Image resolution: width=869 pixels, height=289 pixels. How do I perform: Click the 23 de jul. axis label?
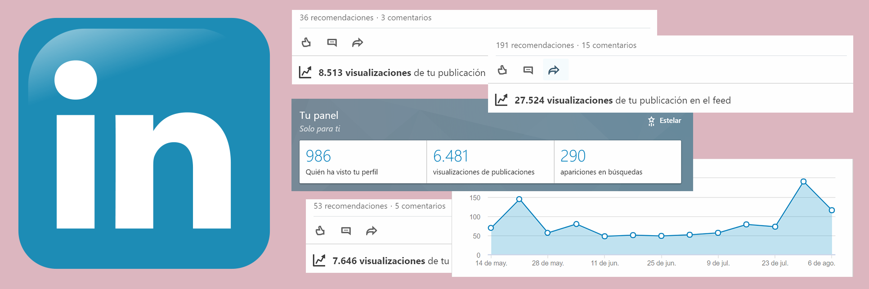775,263
